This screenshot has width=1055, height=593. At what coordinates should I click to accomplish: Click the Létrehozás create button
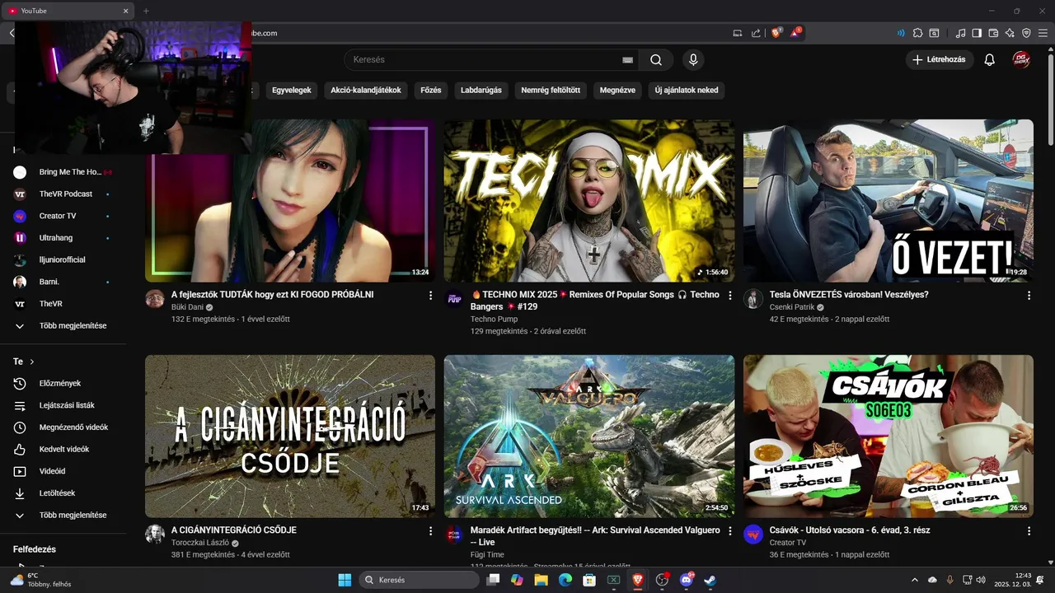click(x=940, y=59)
